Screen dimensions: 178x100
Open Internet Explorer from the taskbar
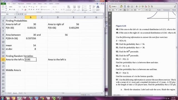31,98
